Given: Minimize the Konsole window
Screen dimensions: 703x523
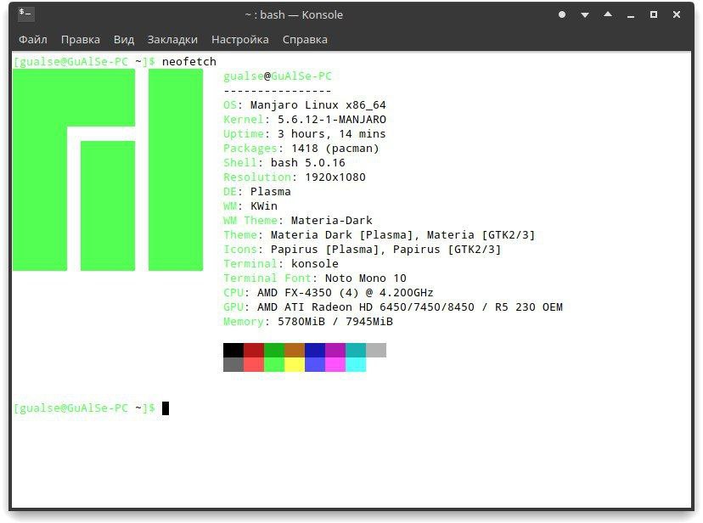Looking at the screenshot, I should click(x=631, y=15).
